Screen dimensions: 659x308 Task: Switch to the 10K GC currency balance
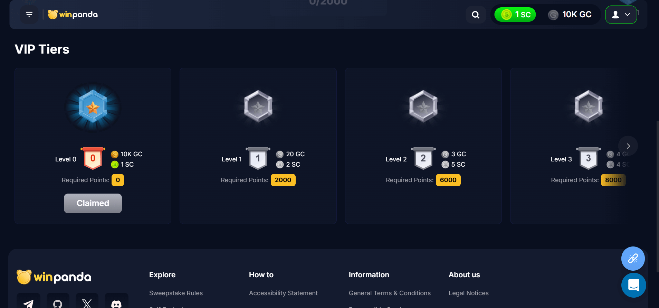coord(570,15)
